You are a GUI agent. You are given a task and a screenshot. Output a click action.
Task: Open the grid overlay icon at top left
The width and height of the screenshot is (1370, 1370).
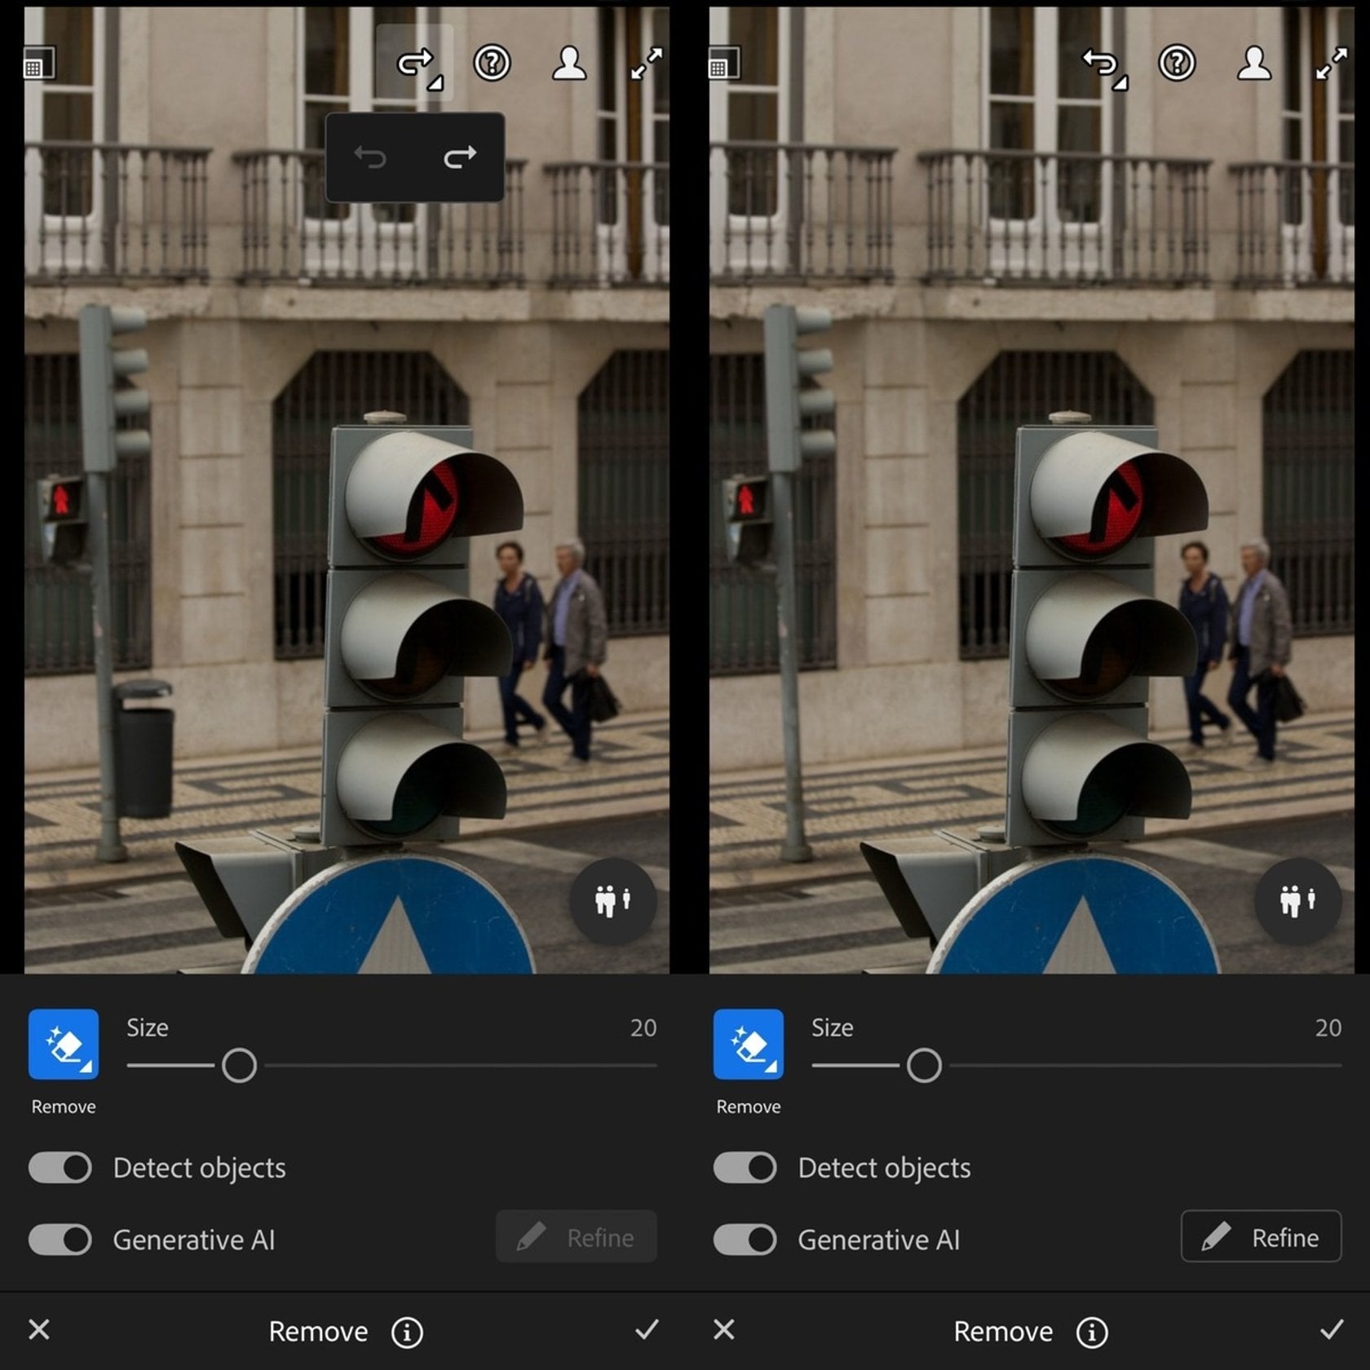pyautogui.click(x=41, y=63)
